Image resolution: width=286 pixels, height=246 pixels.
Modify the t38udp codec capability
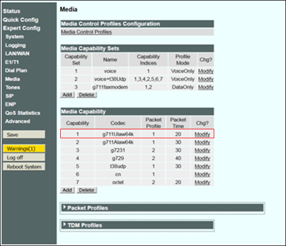202,166
